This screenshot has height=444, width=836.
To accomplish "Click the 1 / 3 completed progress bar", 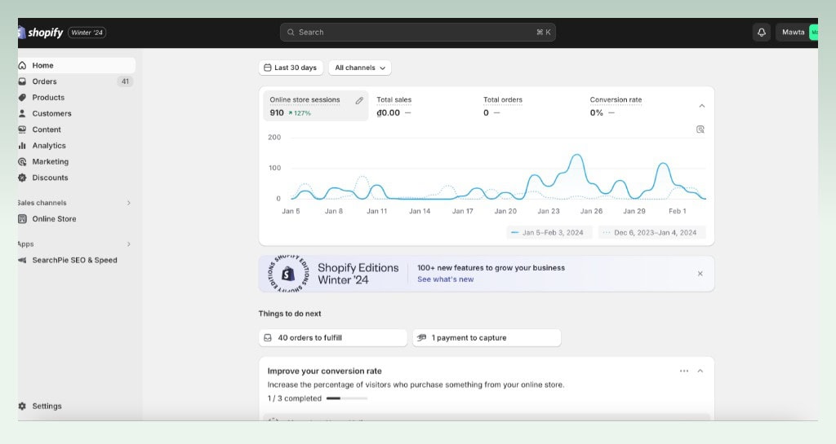I will tap(346, 398).
